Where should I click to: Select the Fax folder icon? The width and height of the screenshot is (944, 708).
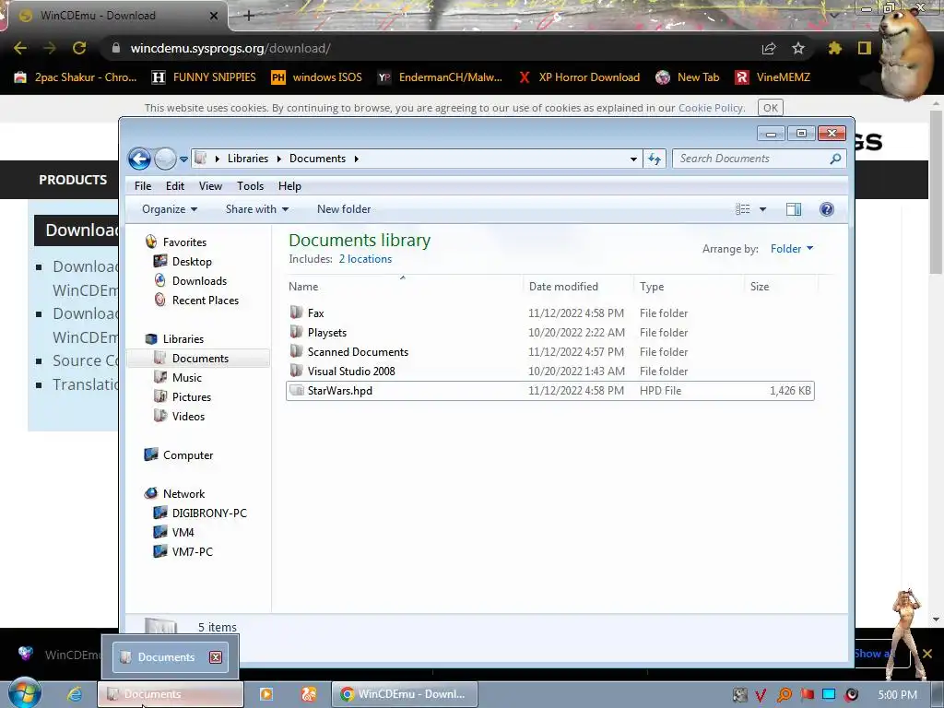[296, 313]
